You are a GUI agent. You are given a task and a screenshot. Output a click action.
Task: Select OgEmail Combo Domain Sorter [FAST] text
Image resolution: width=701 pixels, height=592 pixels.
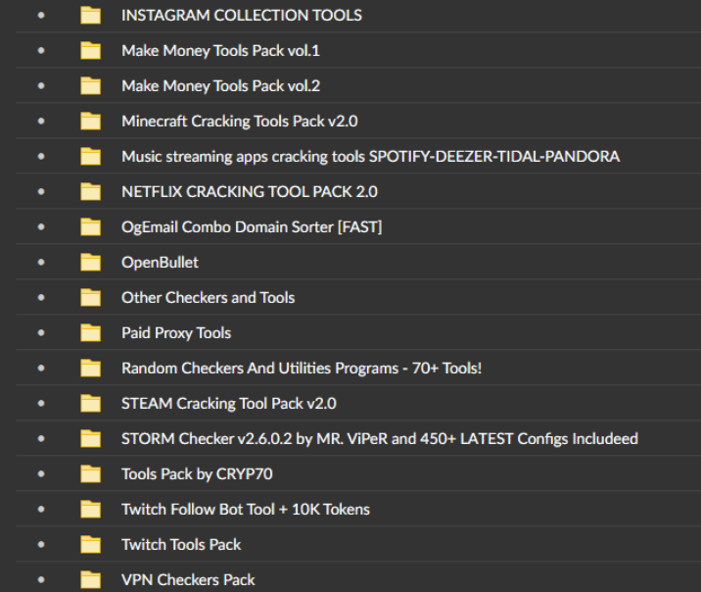pos(252,226)
